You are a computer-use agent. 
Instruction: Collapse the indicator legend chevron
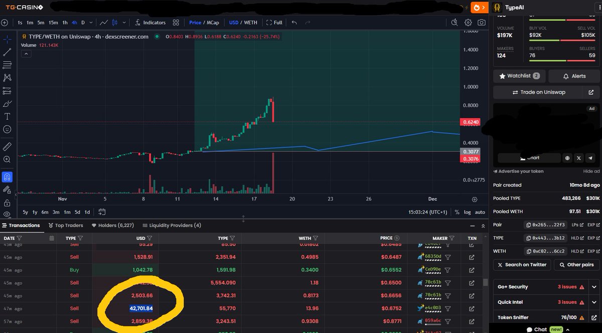click(25, 54)
